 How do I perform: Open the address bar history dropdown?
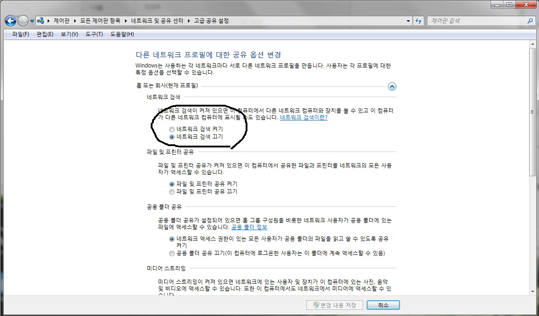click(409, 21)
